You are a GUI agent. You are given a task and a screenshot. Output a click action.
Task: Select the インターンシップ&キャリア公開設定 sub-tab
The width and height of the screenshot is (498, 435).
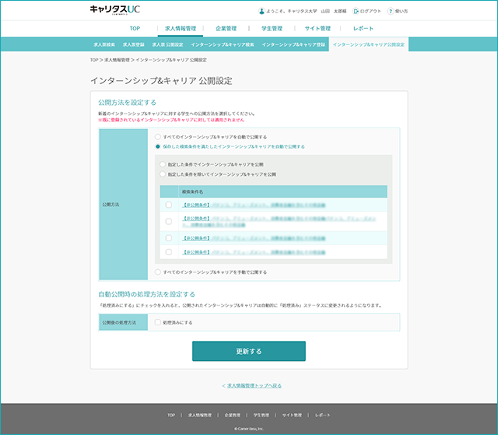(x=369, y=44)
